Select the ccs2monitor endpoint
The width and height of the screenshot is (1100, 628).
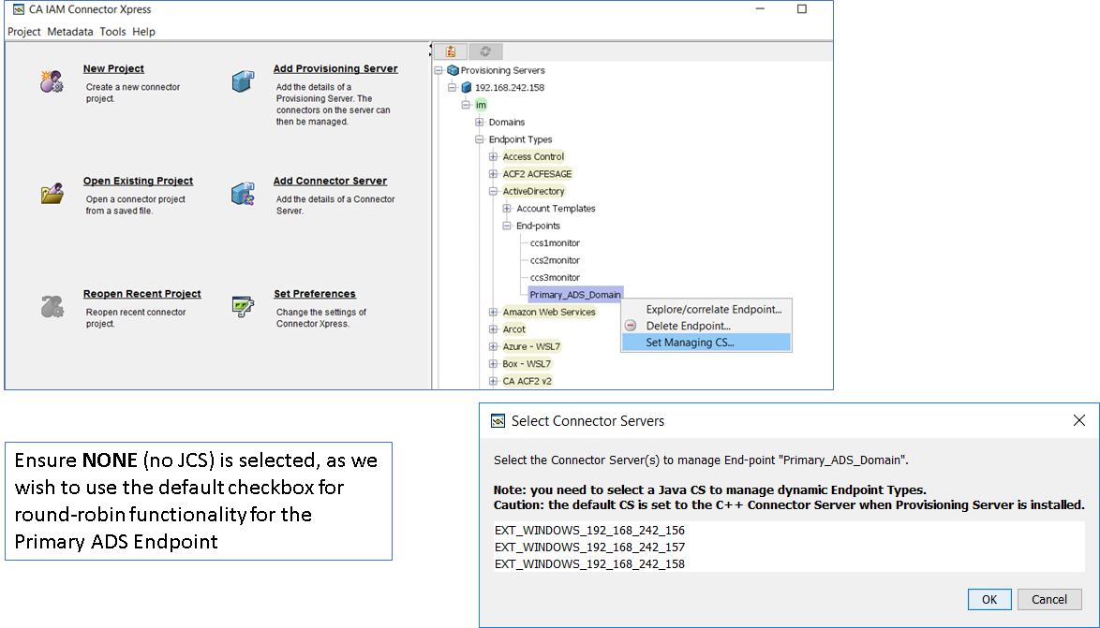[x=555, y=260]
